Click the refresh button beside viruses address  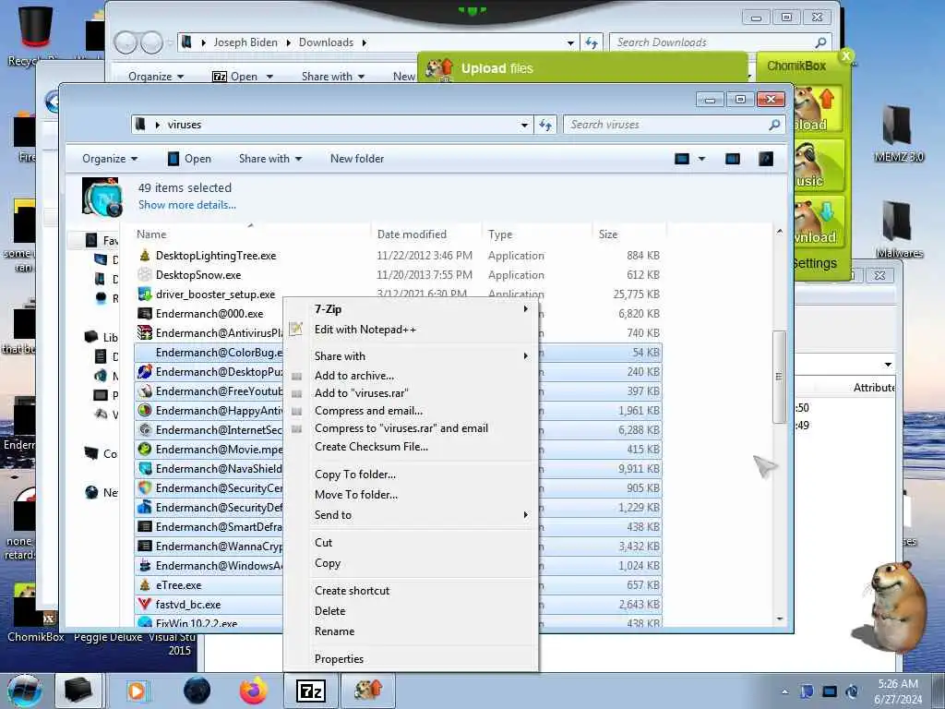pos(544,125)
